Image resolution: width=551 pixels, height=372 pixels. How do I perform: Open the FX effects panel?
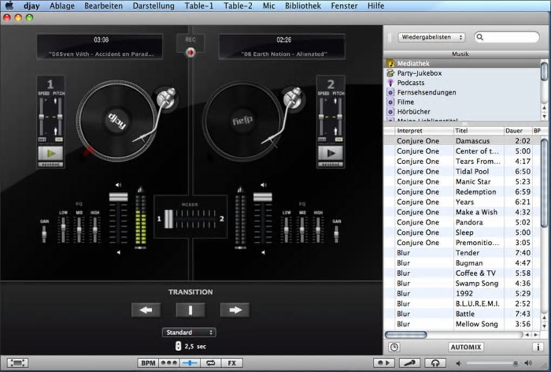point(232,363)
